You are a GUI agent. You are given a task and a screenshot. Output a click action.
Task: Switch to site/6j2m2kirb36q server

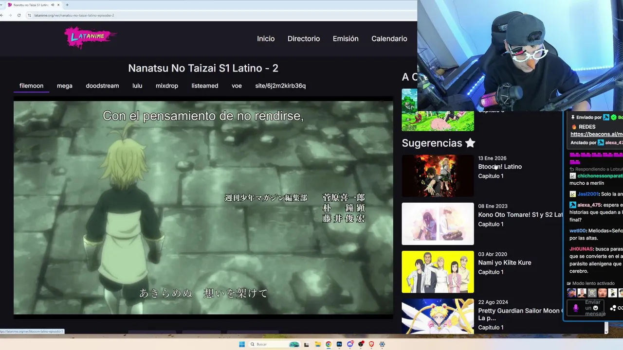point(280,86)
